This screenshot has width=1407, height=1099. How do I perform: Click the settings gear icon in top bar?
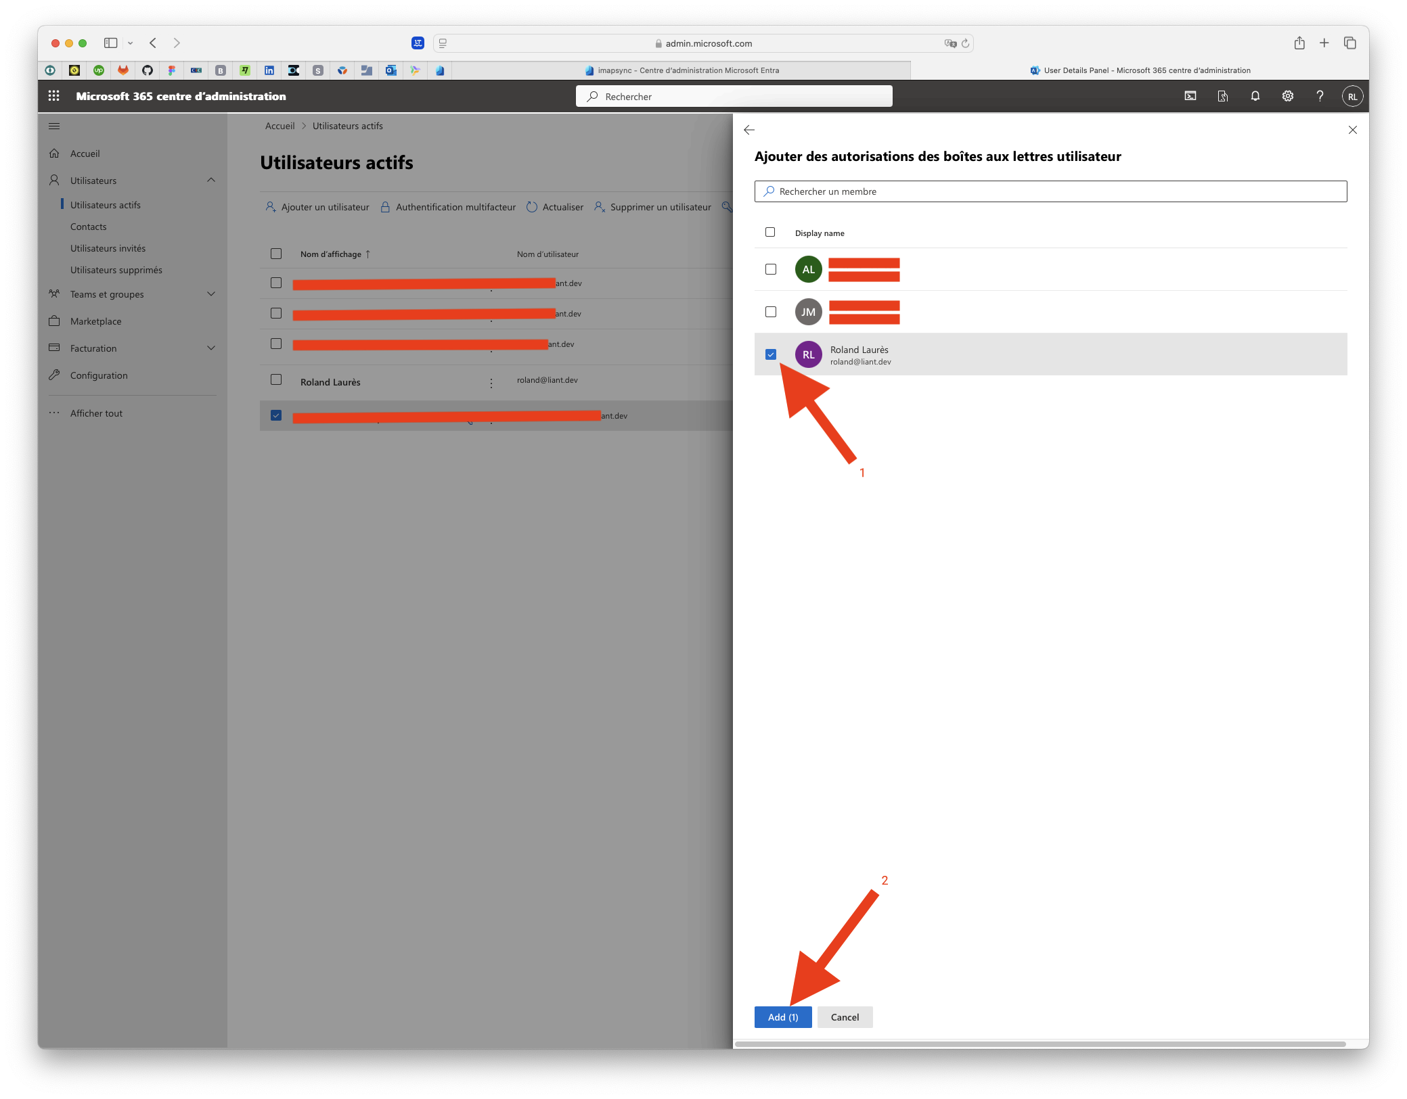[x=1286, y=96]
